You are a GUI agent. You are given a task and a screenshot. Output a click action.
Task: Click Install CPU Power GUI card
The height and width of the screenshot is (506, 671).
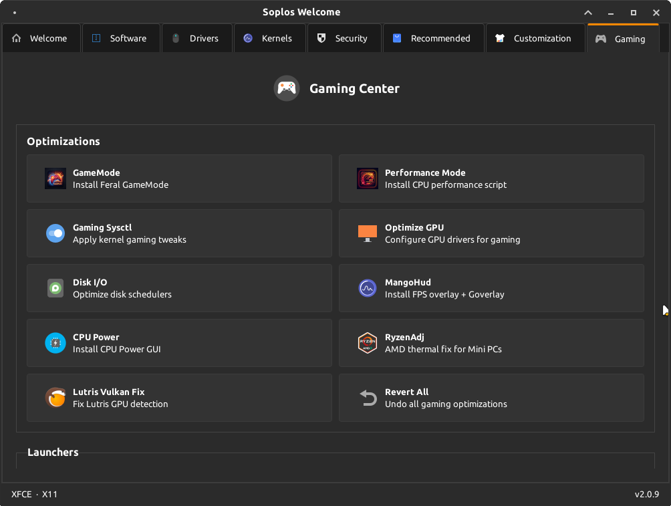179,343
